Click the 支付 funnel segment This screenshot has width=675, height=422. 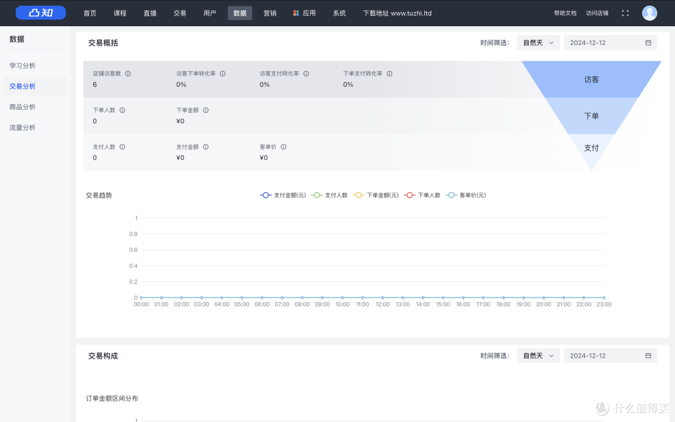(591, 148)
